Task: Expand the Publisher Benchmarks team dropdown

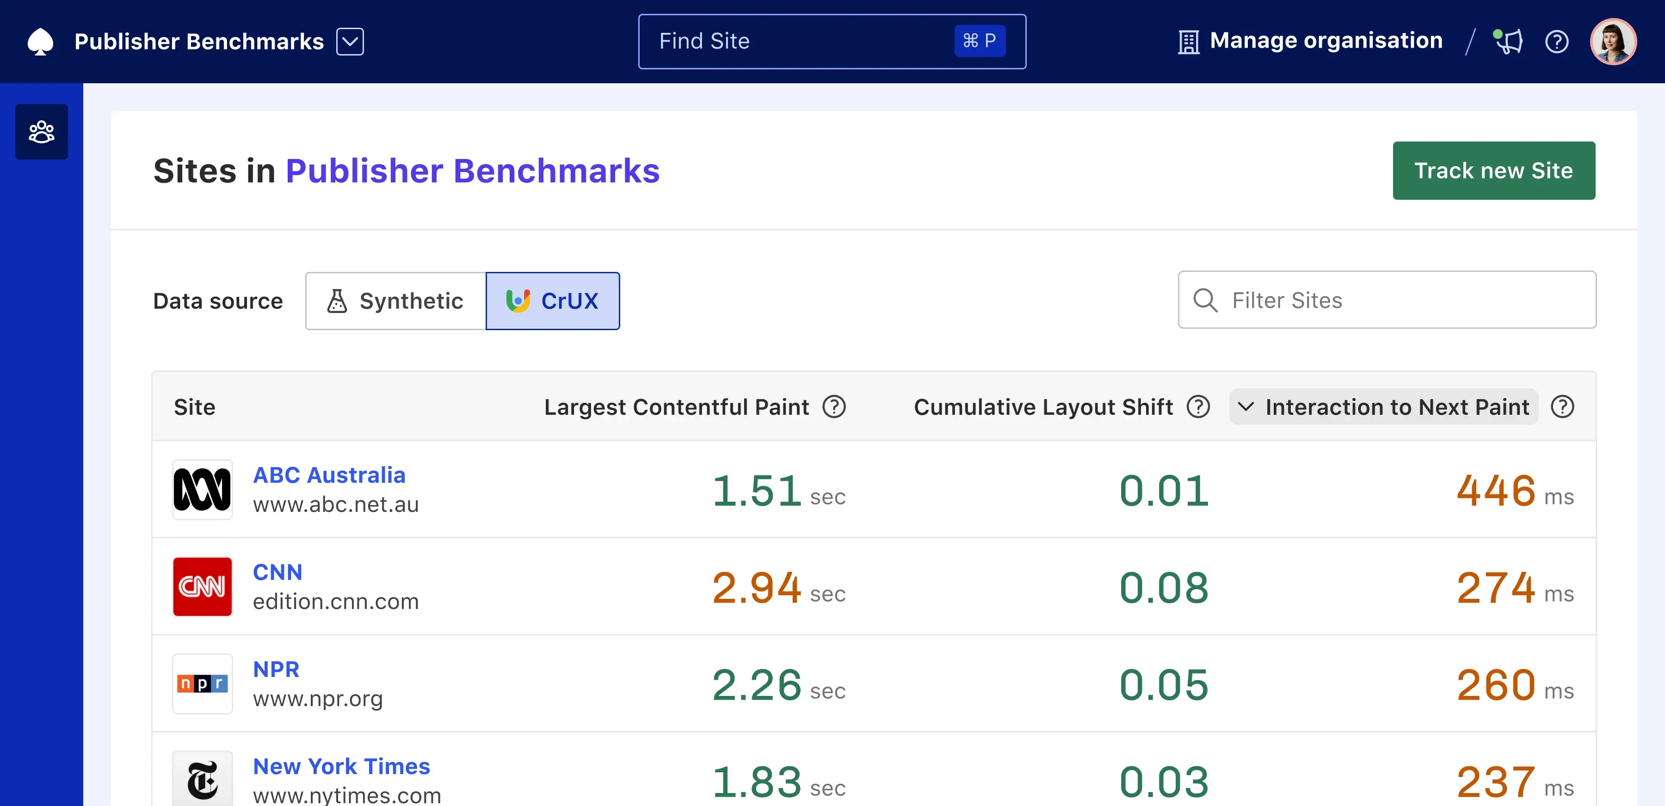Action: (350, 42)
